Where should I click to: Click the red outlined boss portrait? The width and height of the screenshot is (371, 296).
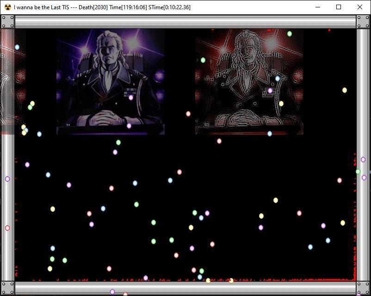(x=249, y=81)
